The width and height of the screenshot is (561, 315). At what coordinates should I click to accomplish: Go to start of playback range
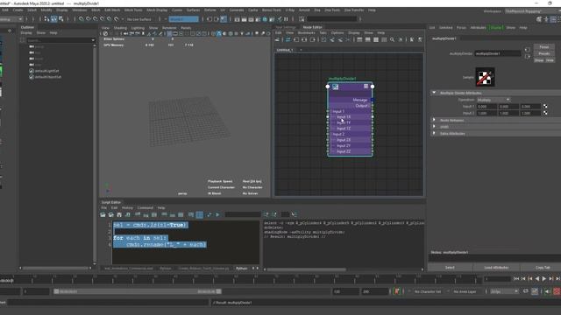[516, 278]
